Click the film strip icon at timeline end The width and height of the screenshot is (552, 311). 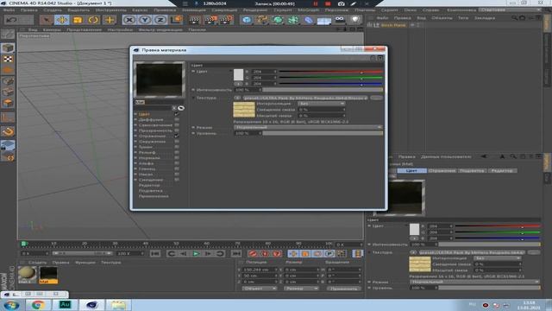[x=358, y=253]
